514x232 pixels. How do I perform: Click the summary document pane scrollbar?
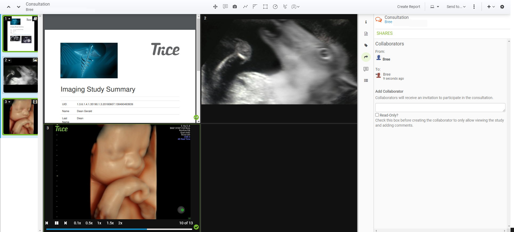[198, 45]
